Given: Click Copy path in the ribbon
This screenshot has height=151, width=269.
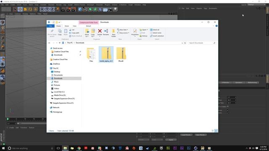Looking at the screenshot, I should tap(74, 33).
